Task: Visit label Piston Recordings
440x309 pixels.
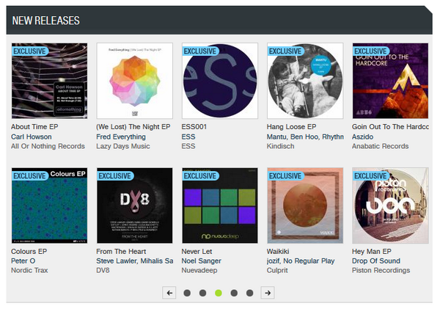Action: click(x=381, y=270)
